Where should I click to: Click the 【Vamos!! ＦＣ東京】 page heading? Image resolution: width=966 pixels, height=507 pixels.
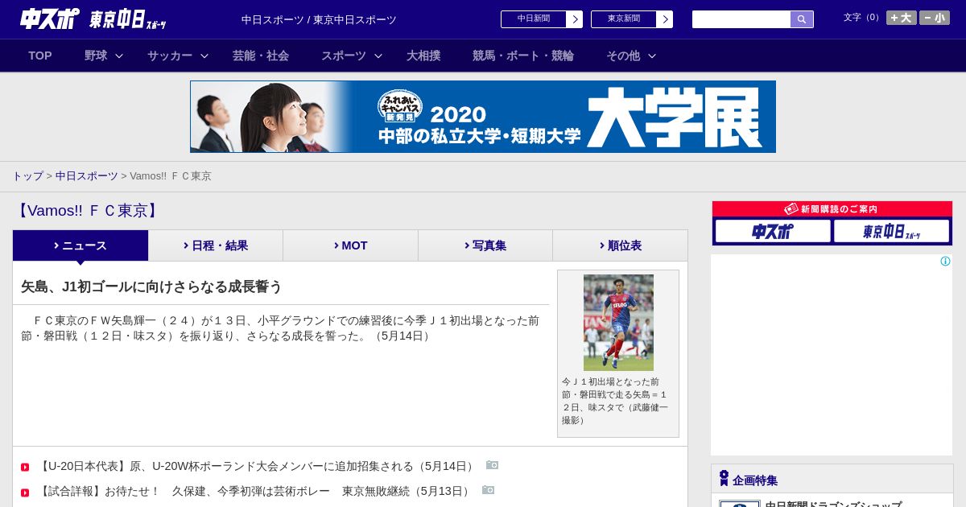pos(87,211)
